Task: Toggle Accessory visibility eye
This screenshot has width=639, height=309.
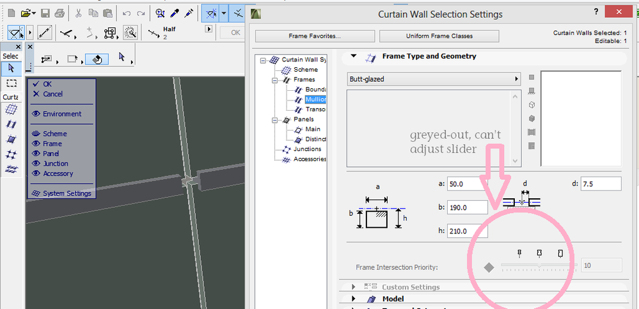Action: click(x=36, y=173)
